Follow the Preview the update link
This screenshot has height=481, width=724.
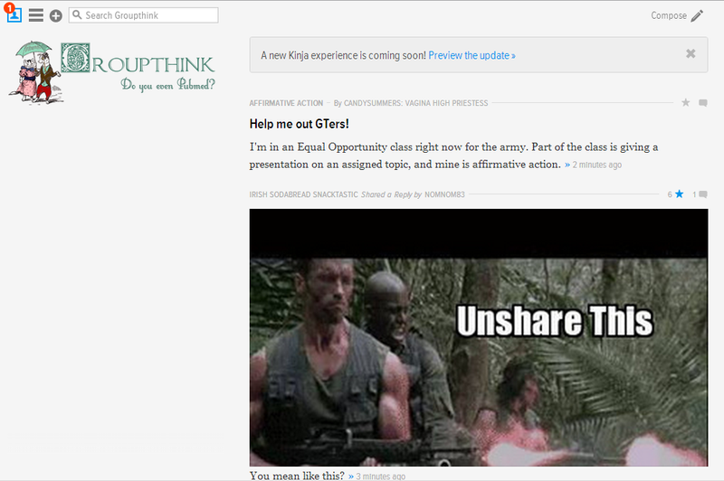472,55
